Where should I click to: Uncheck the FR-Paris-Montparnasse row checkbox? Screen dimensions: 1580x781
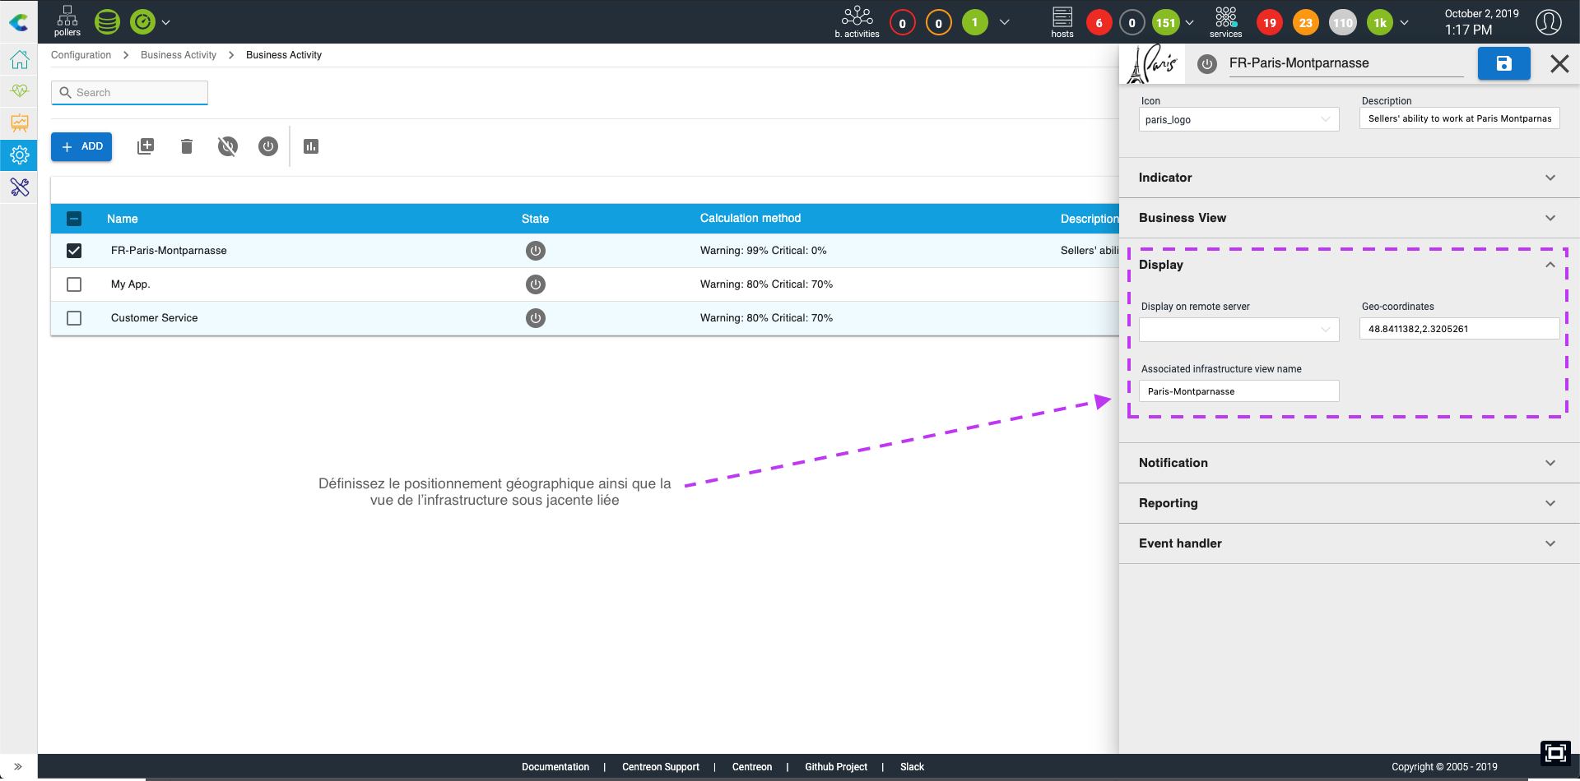[74, 251]
